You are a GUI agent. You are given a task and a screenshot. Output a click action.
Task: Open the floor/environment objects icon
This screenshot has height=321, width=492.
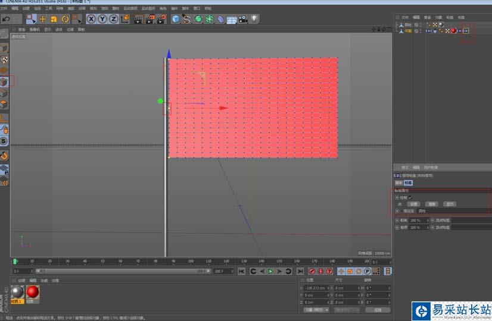pos(232,19)
